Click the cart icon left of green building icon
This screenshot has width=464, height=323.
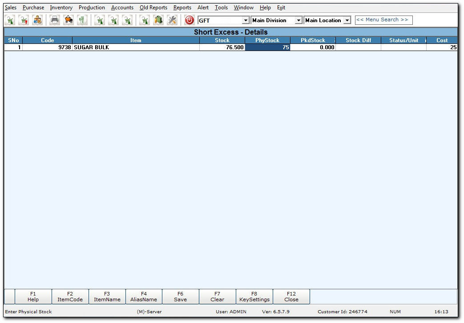tap(145, 20)
